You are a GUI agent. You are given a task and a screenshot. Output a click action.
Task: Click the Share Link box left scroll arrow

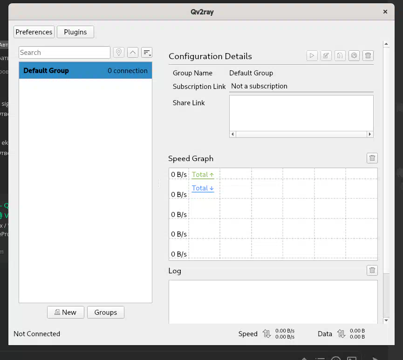[232, 134]
